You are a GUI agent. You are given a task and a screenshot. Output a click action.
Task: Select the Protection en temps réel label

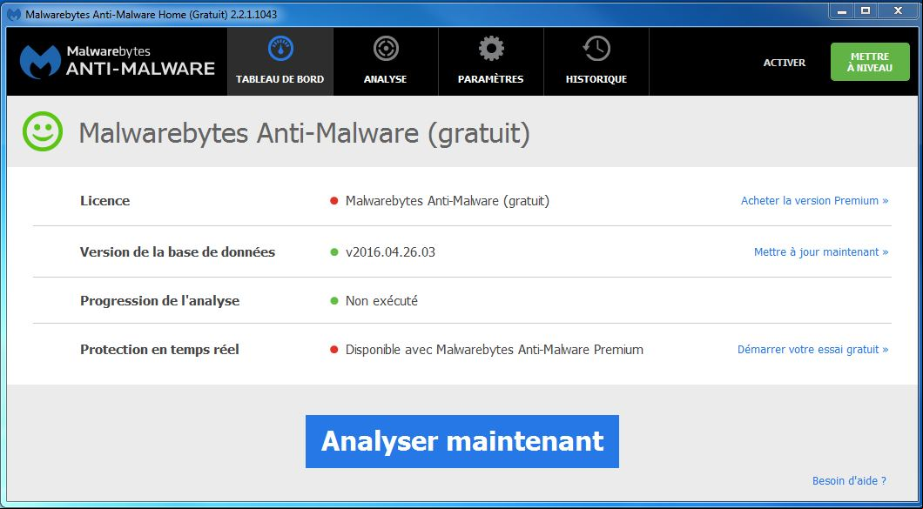point(159,350)
